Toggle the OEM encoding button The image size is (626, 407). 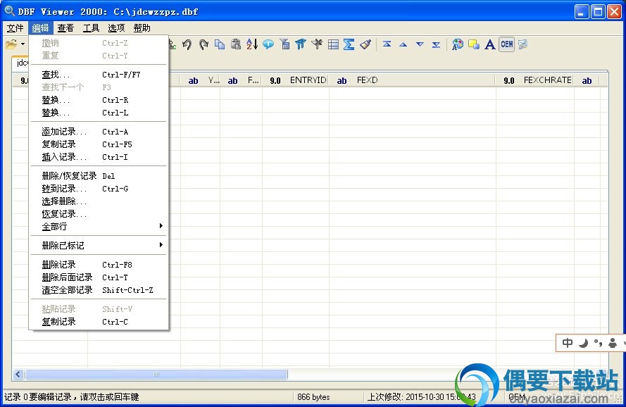(x=506, y=44)
